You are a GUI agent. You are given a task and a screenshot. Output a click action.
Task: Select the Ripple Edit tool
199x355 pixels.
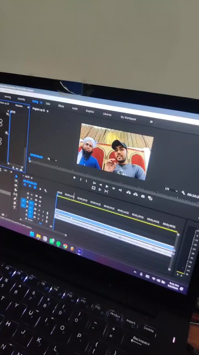tap(16, 185)
